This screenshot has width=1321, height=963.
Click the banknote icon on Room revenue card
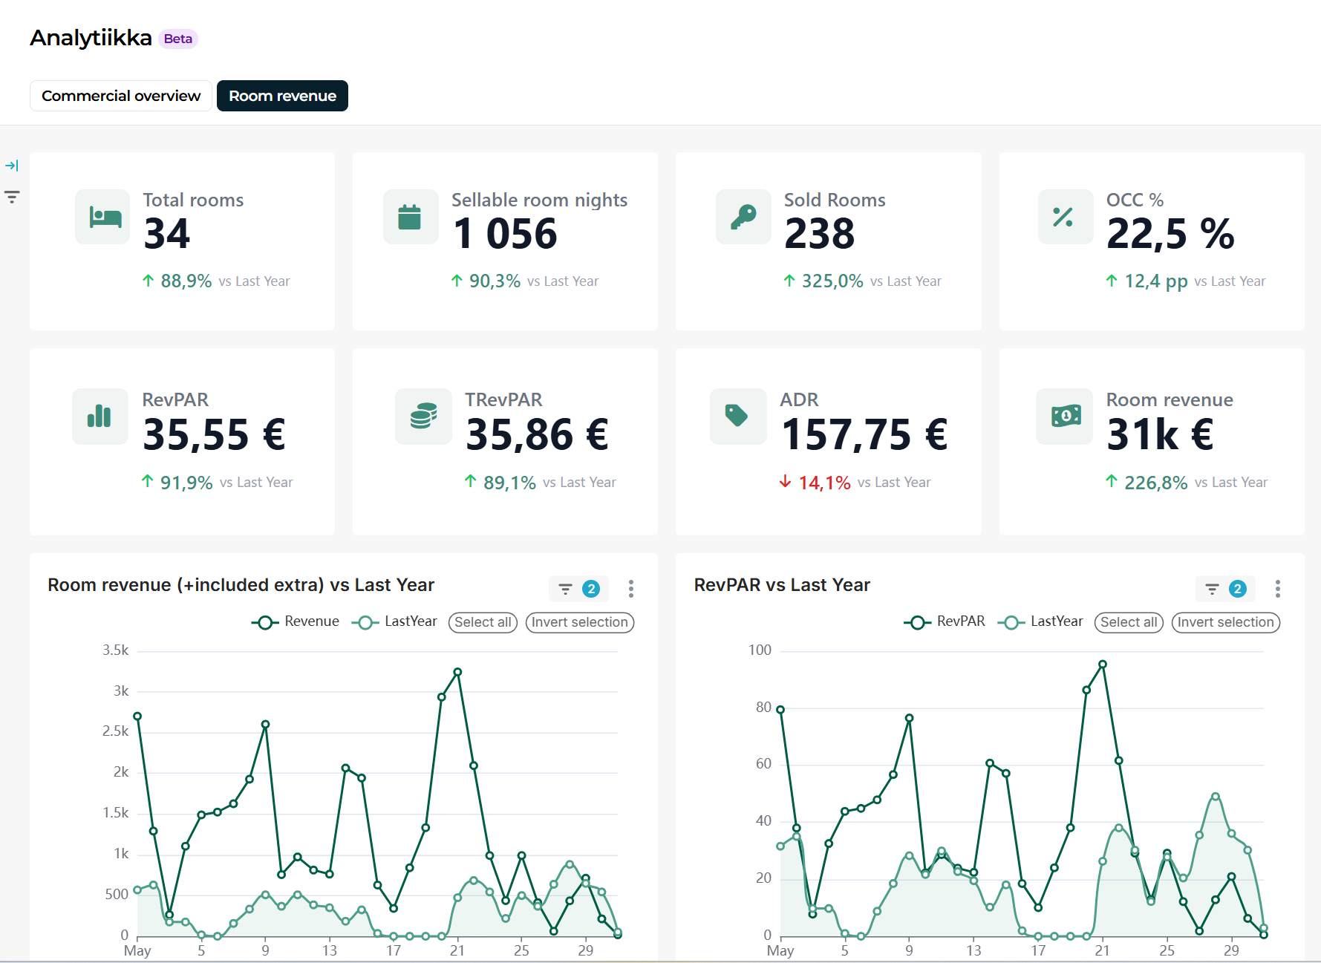coord(1066,416)
